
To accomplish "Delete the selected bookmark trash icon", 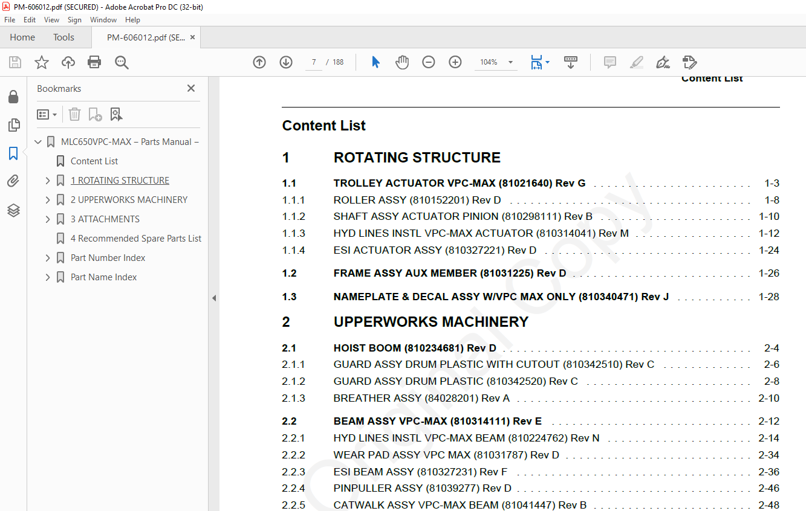I will (74, 114).
